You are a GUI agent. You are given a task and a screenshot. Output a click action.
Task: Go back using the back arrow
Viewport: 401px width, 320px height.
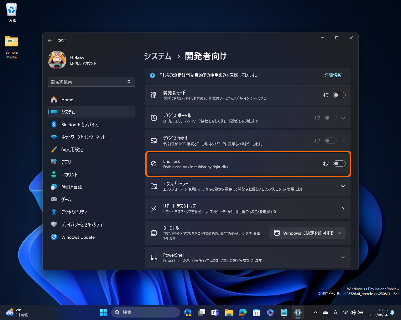point(50,40)
